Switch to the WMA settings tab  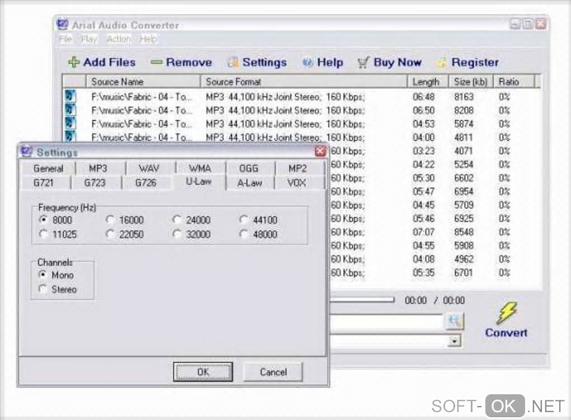[x=199, y=169]
